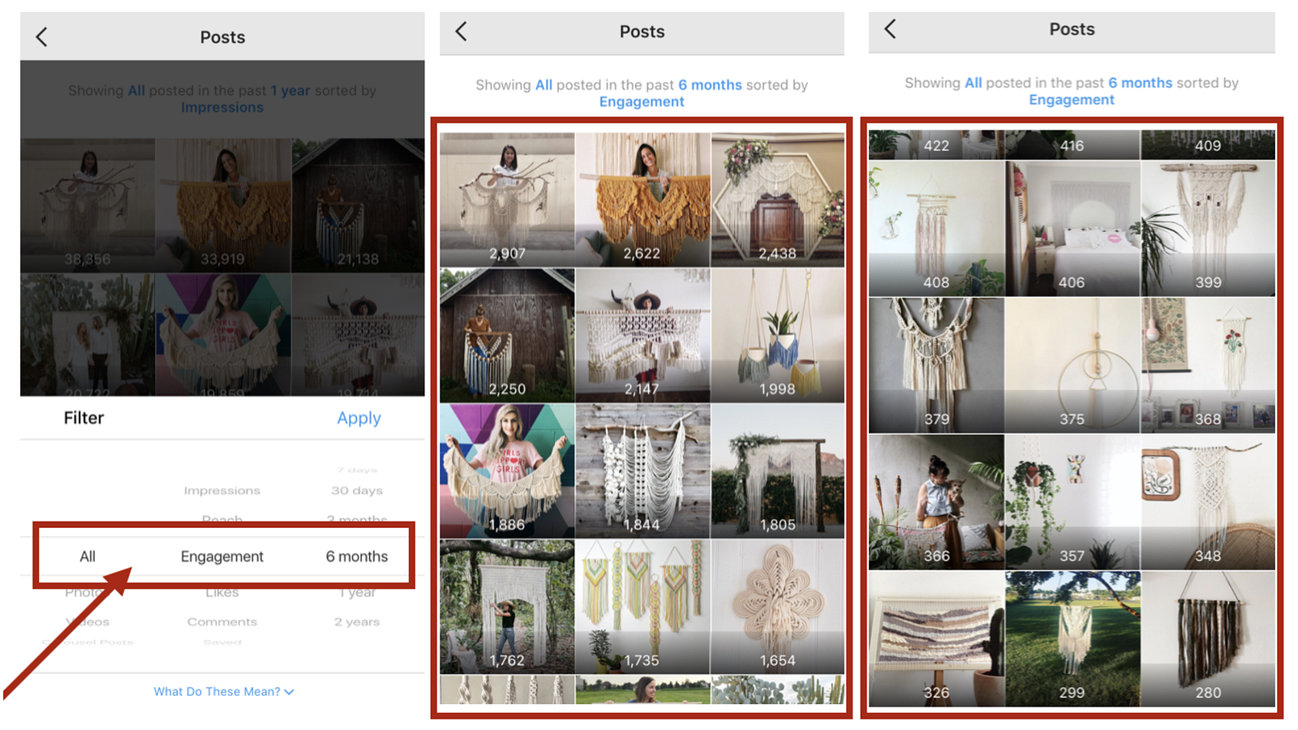Pick the faded 'Comments' option in the Filter picker

(x=222, y=622)
